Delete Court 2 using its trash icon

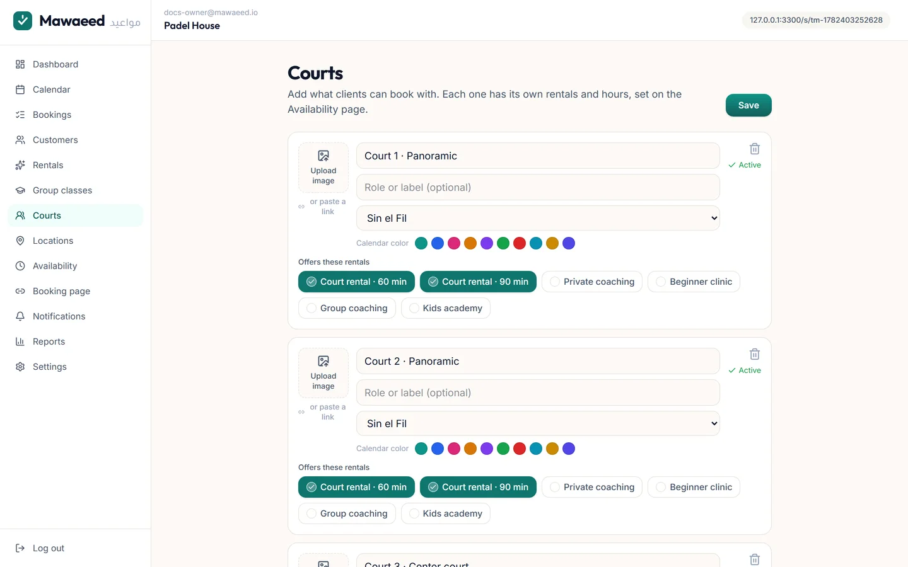(x=754, y=354)
